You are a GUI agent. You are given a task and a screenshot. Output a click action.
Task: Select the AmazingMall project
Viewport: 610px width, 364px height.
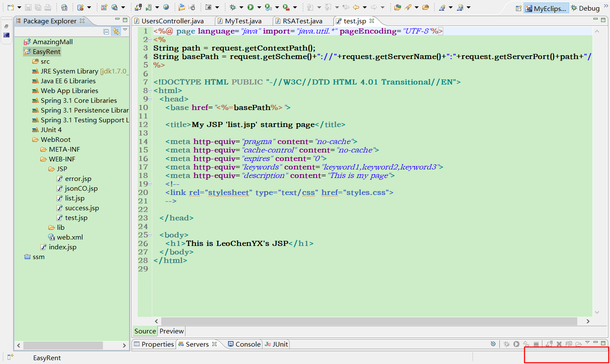pos(48,42)
